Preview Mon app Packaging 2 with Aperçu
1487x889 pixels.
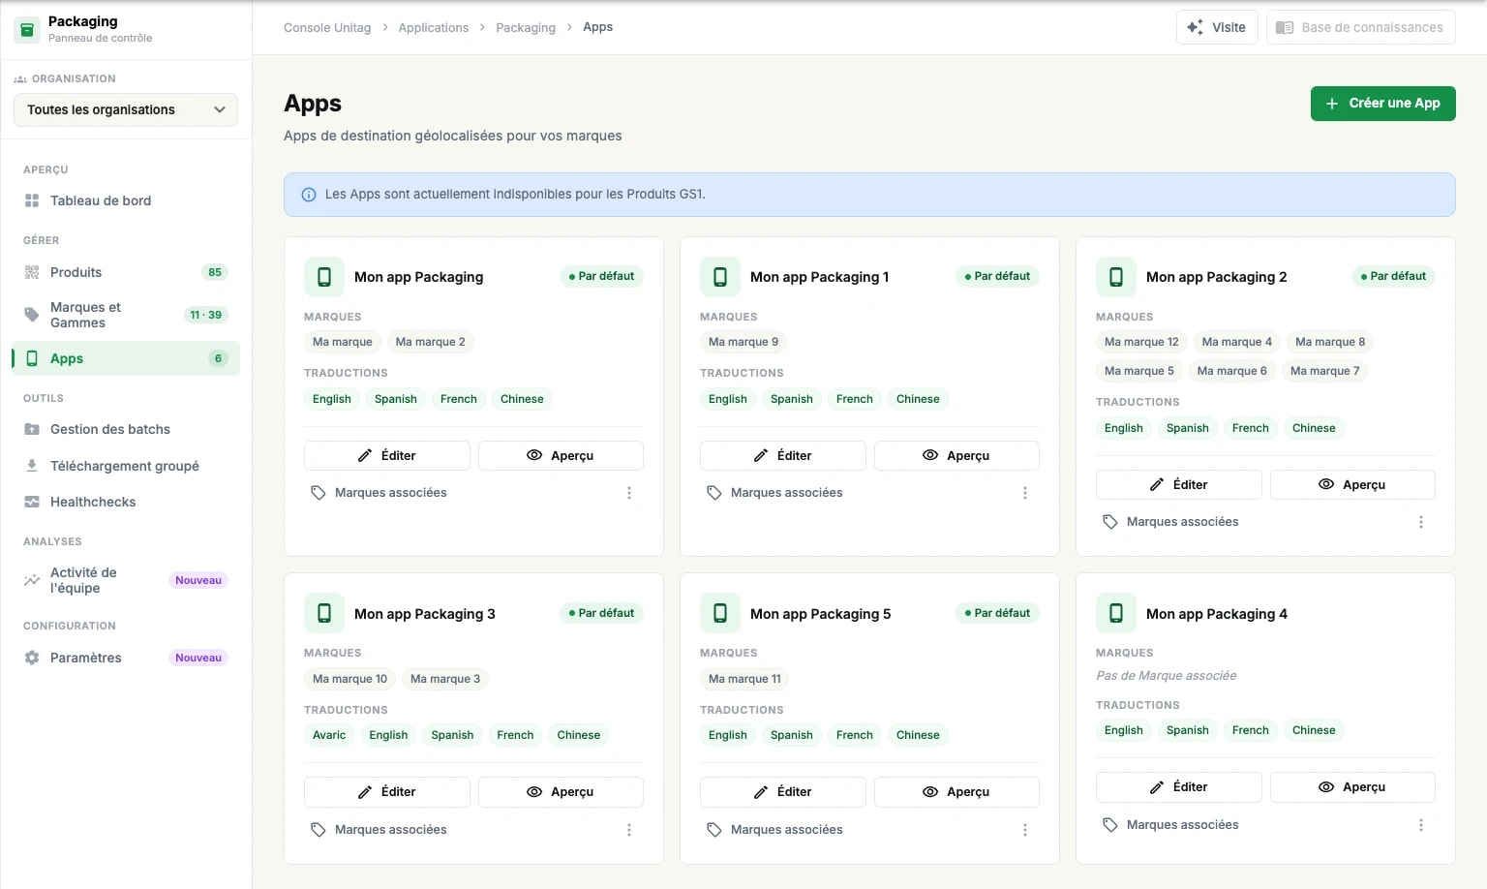click(x=1352, y=484)
